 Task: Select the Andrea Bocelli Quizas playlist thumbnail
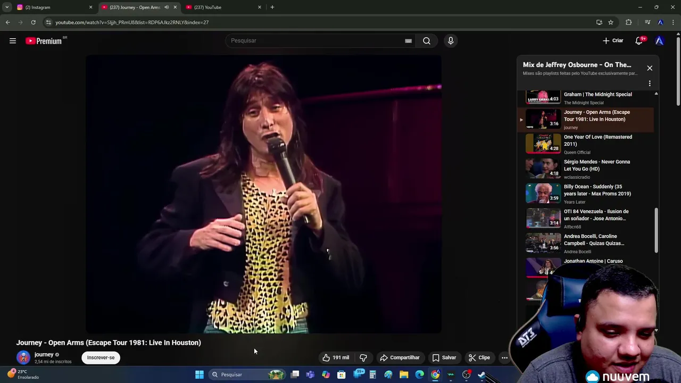point(543,243)
